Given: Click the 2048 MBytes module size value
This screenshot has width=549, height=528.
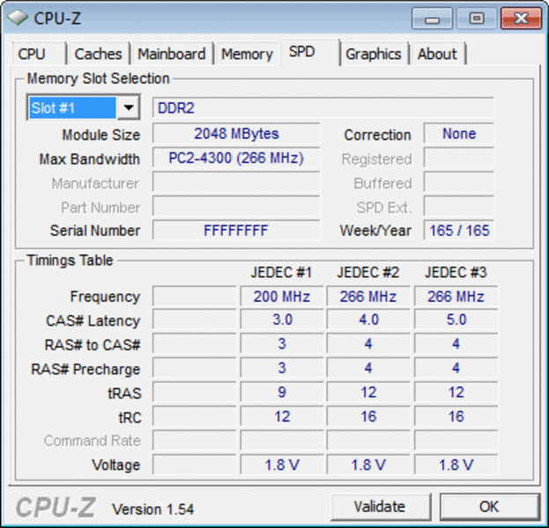Looking at the screenshot, I should [x=236, y=134].
